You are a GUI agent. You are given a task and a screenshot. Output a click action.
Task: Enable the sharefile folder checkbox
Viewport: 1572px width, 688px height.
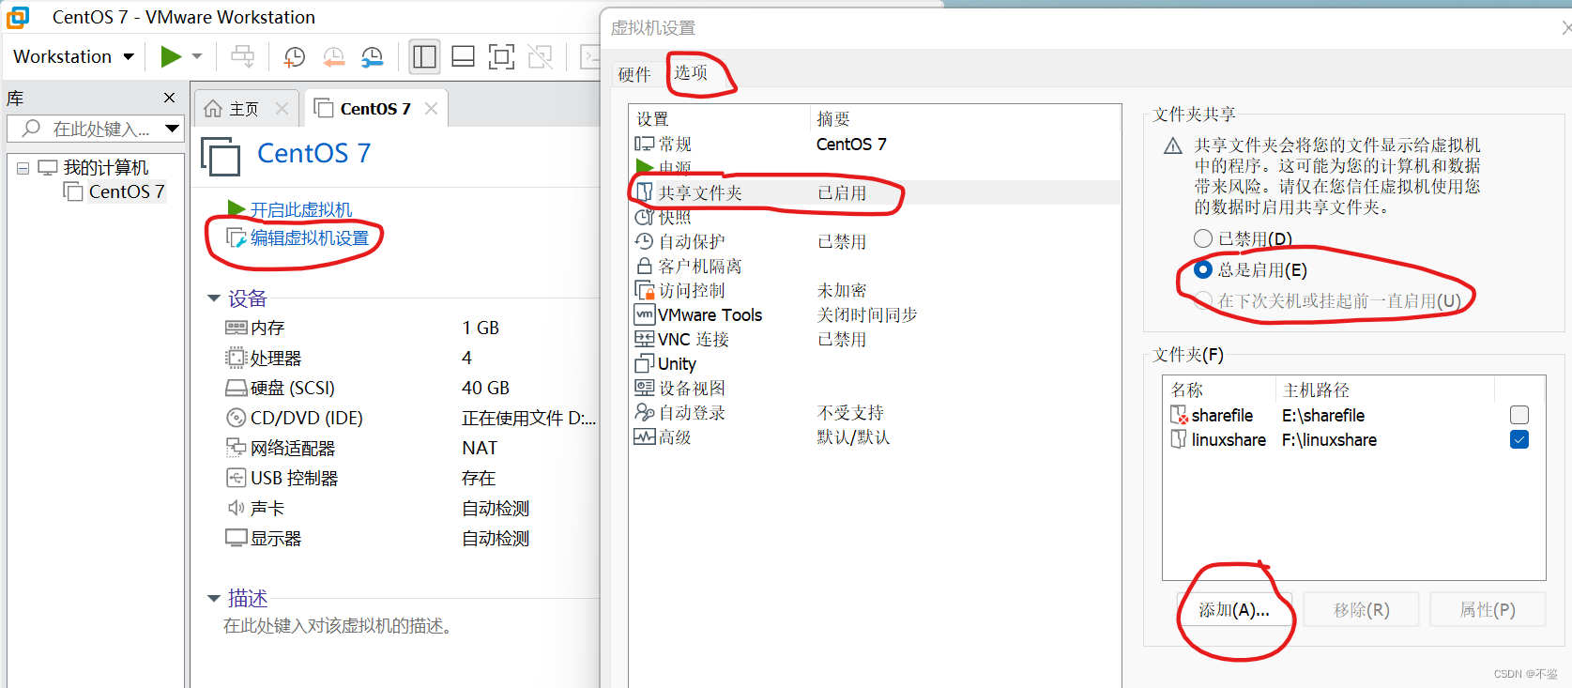coord(1519,415)
